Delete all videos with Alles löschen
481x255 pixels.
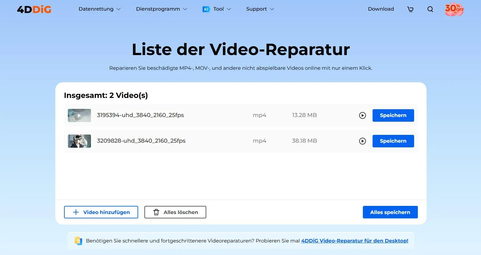pos(175,212)
